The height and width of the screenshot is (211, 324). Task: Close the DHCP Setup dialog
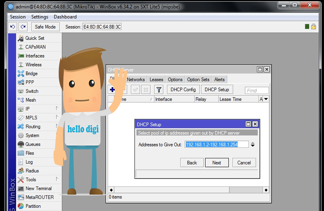(x=255, y=124)
